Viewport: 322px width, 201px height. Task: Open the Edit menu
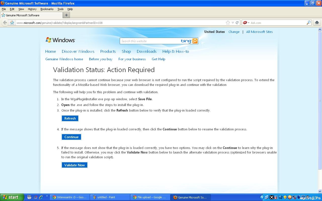tap(12, 9)
